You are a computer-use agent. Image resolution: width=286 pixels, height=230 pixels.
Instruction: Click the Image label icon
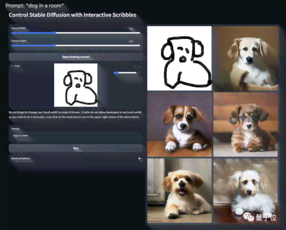[12, 66]
